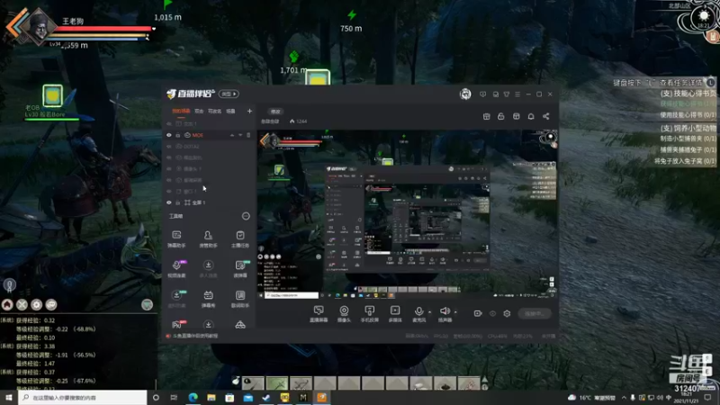Image resolution: width=720 pixels, height=405 pixels.
Task: Select the 全屏 1 source row
Action: click(x=209, y=202)
